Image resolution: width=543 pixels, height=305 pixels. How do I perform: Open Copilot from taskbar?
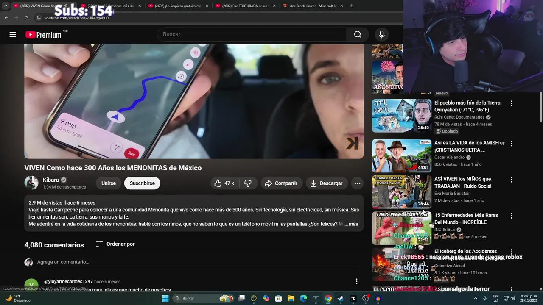pos(266,298)
